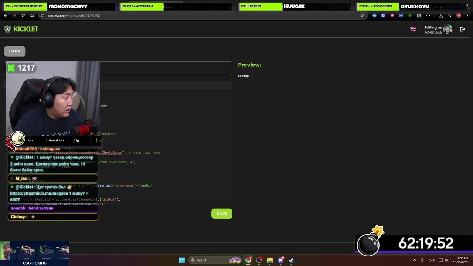Open OBS Studio from the taskbar

[259, 260]
